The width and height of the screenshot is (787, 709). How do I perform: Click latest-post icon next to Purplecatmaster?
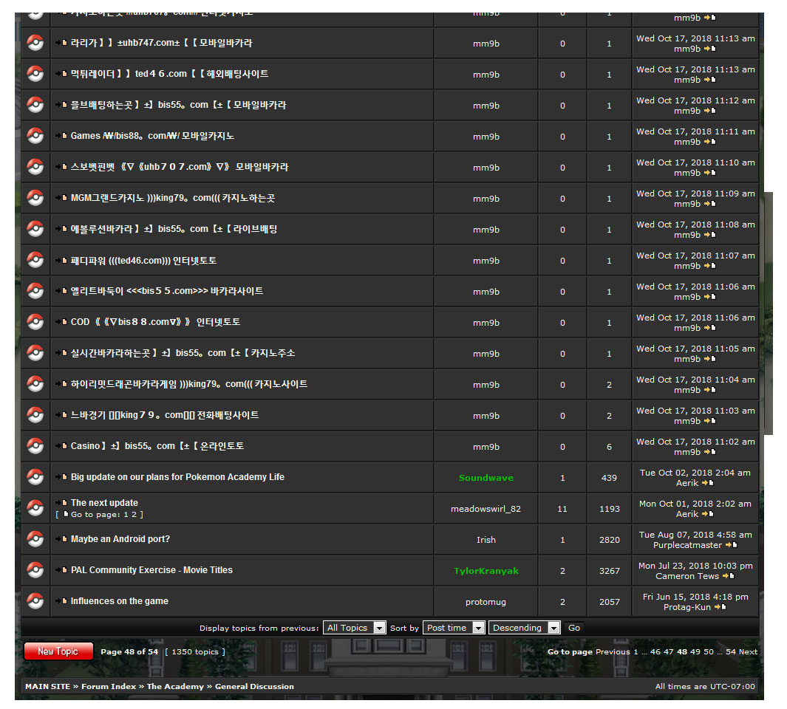coord(731,545)
